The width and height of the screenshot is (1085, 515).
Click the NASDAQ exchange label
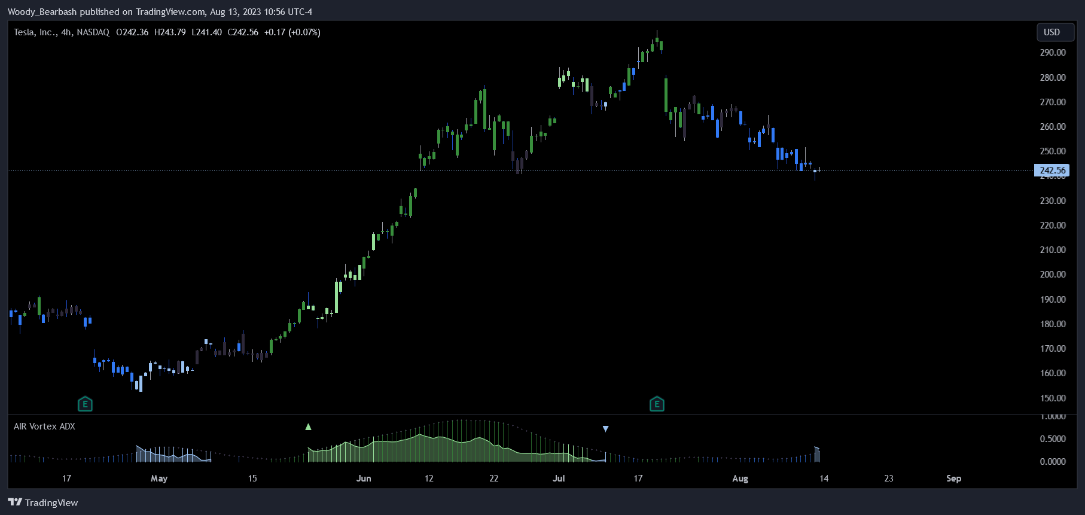(93, 32)
